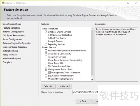The width and height of the screenshot is (140, 106).
Task: Enable SQL Client Connectivity SDK checkbox
Action: click(46, 76)
